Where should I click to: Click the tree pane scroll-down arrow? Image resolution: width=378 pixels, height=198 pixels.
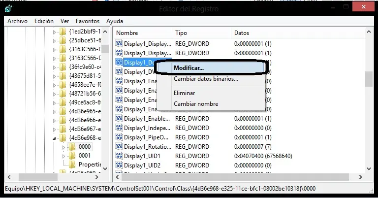105,169
